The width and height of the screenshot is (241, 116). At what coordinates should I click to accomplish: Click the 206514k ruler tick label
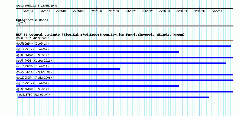pos(44,11)
